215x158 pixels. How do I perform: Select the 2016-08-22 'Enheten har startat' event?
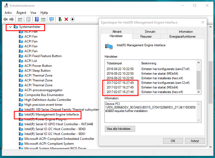(x=151, y=74)
